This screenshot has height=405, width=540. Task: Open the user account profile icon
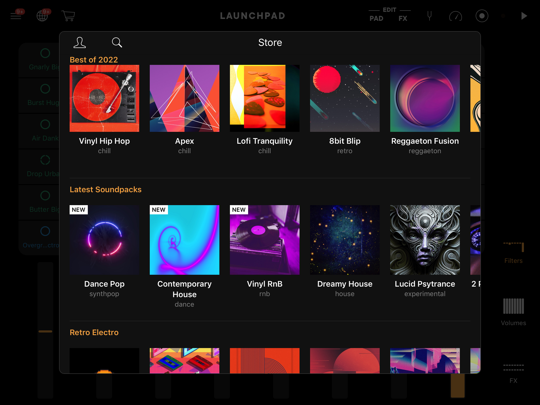[80, 42]
